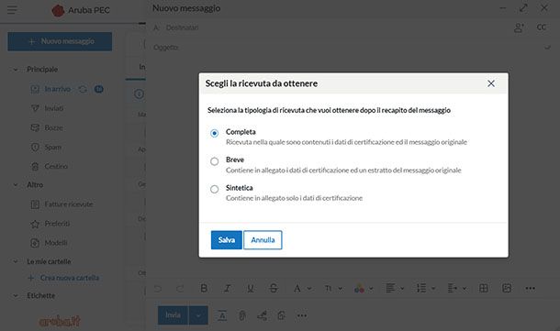This screenshot has width=560, height=331.
Task: Open the add contacts icon next to CC
Action: pos(519,28)
